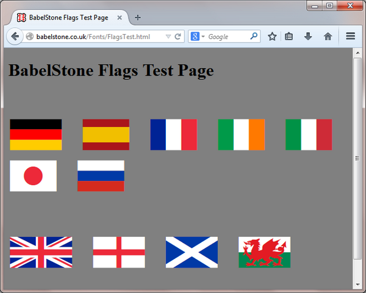Open URL history dropdown arrow in address bar
This screenshot has width=366, height=293.
click(x=168, y=37)
